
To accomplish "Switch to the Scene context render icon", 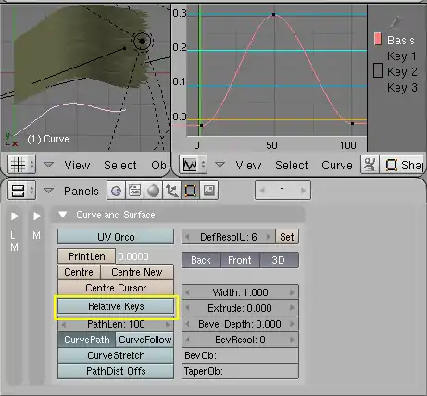I will point(209,191).
